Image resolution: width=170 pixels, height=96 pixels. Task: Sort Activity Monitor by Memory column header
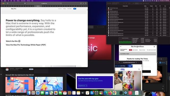coord(146,6)
